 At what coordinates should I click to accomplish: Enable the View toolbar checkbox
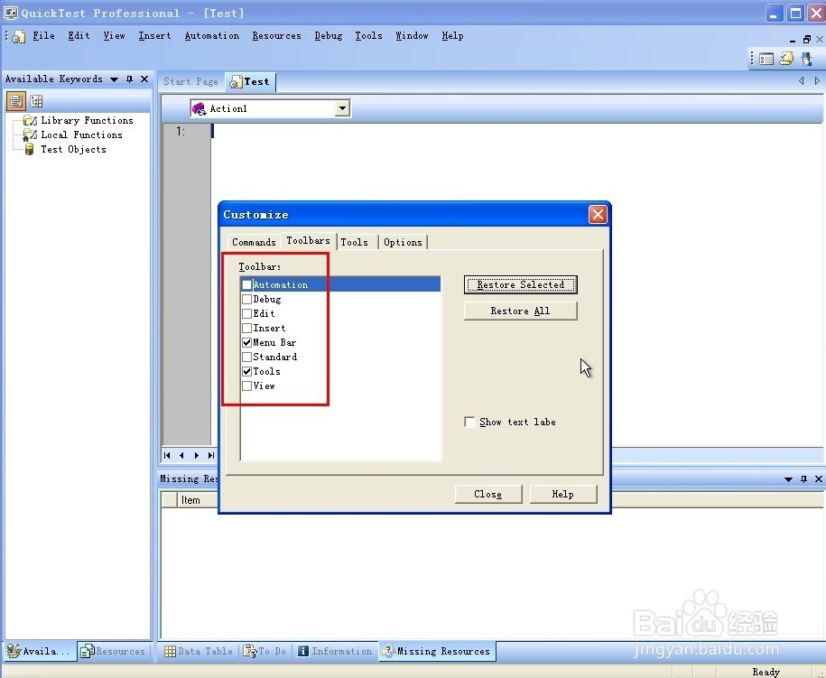click(246, 386)
